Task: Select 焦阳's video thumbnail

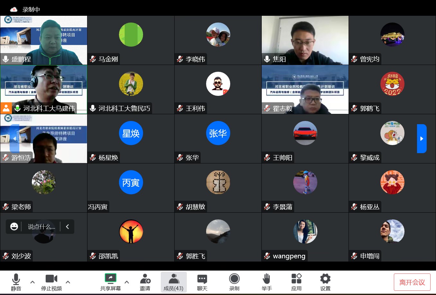Action: click(305, 40)
